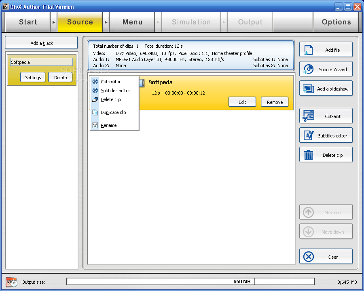The height and width of the screenshot is (291, 364).
Task: Choose Subtitles editor from the context menu
Action: [x=114, y=90]
